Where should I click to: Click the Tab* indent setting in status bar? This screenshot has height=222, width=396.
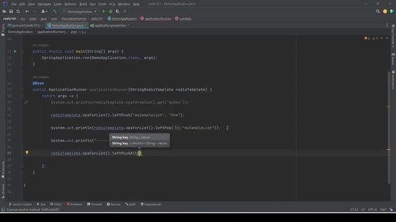[x=383, y=210]
